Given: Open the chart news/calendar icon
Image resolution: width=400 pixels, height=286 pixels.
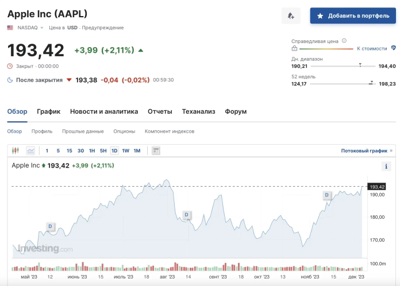Looking at the screenshot, I should [x=156, y=150].
